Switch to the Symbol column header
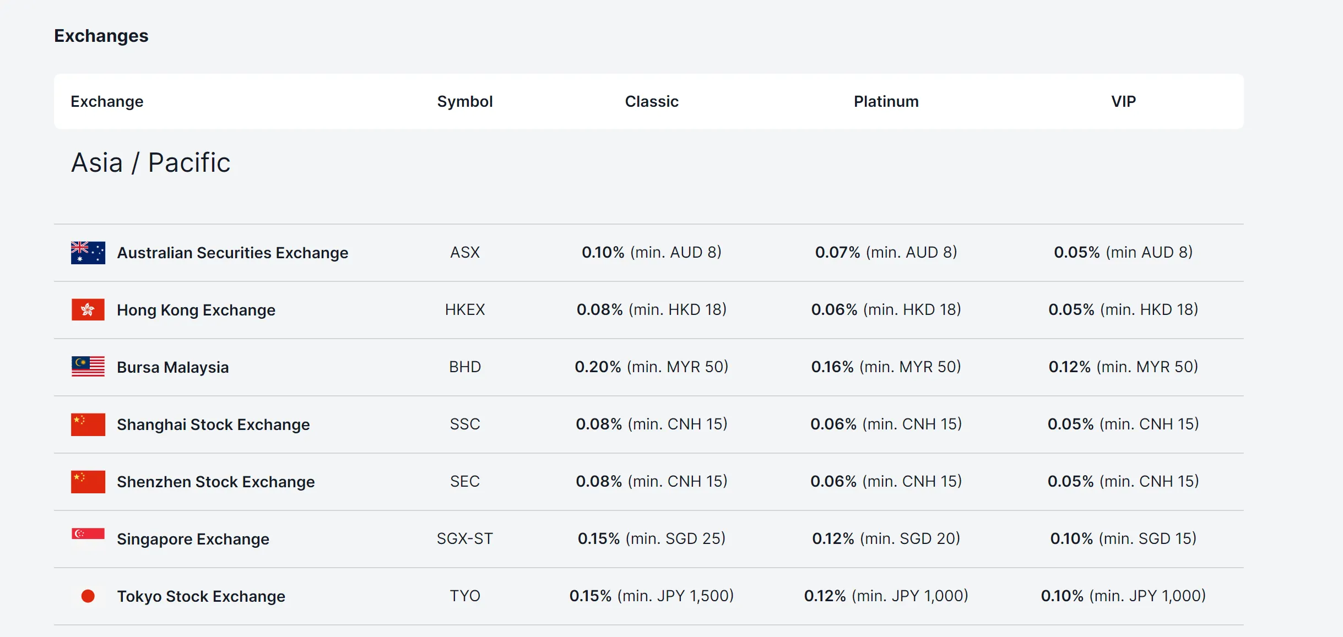 465,101
